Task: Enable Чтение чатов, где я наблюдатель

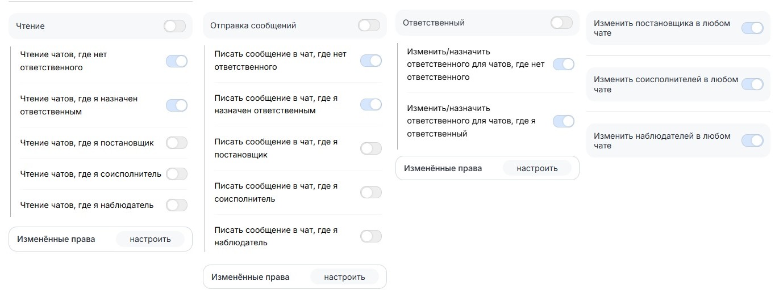Action: [x=176, y=205]
